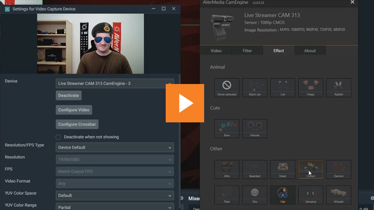Click the CAM 313 product image
This screenshot has width=374, height=210.
click(x=222, y=27)
